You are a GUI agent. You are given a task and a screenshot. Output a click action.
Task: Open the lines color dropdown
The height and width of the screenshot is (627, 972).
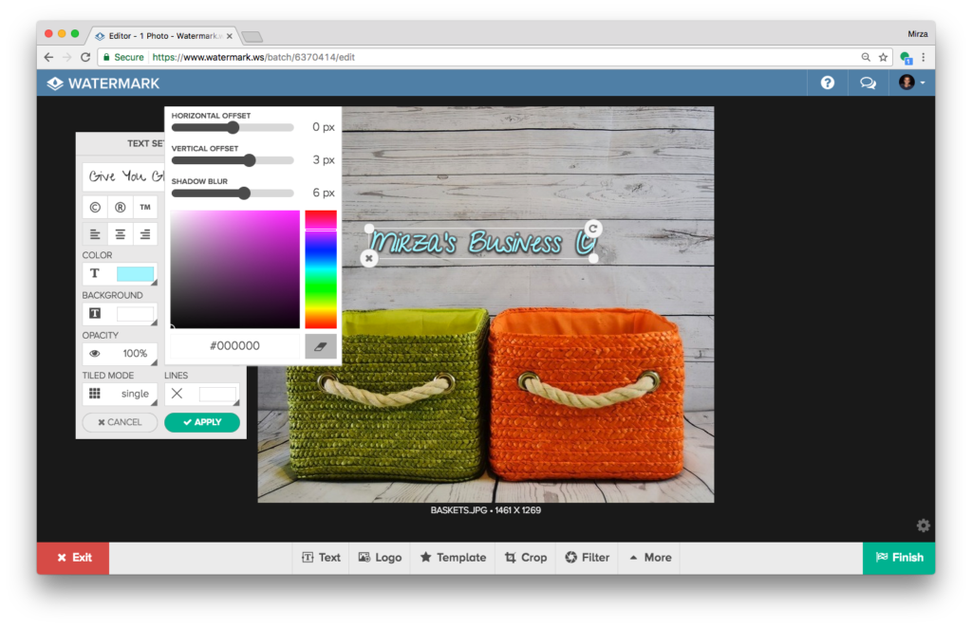click(x=217, y=394)
